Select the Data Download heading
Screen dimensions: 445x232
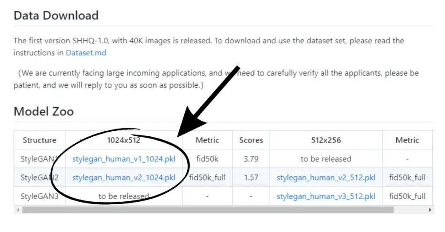pyautogui.click(x=56, y=15)
